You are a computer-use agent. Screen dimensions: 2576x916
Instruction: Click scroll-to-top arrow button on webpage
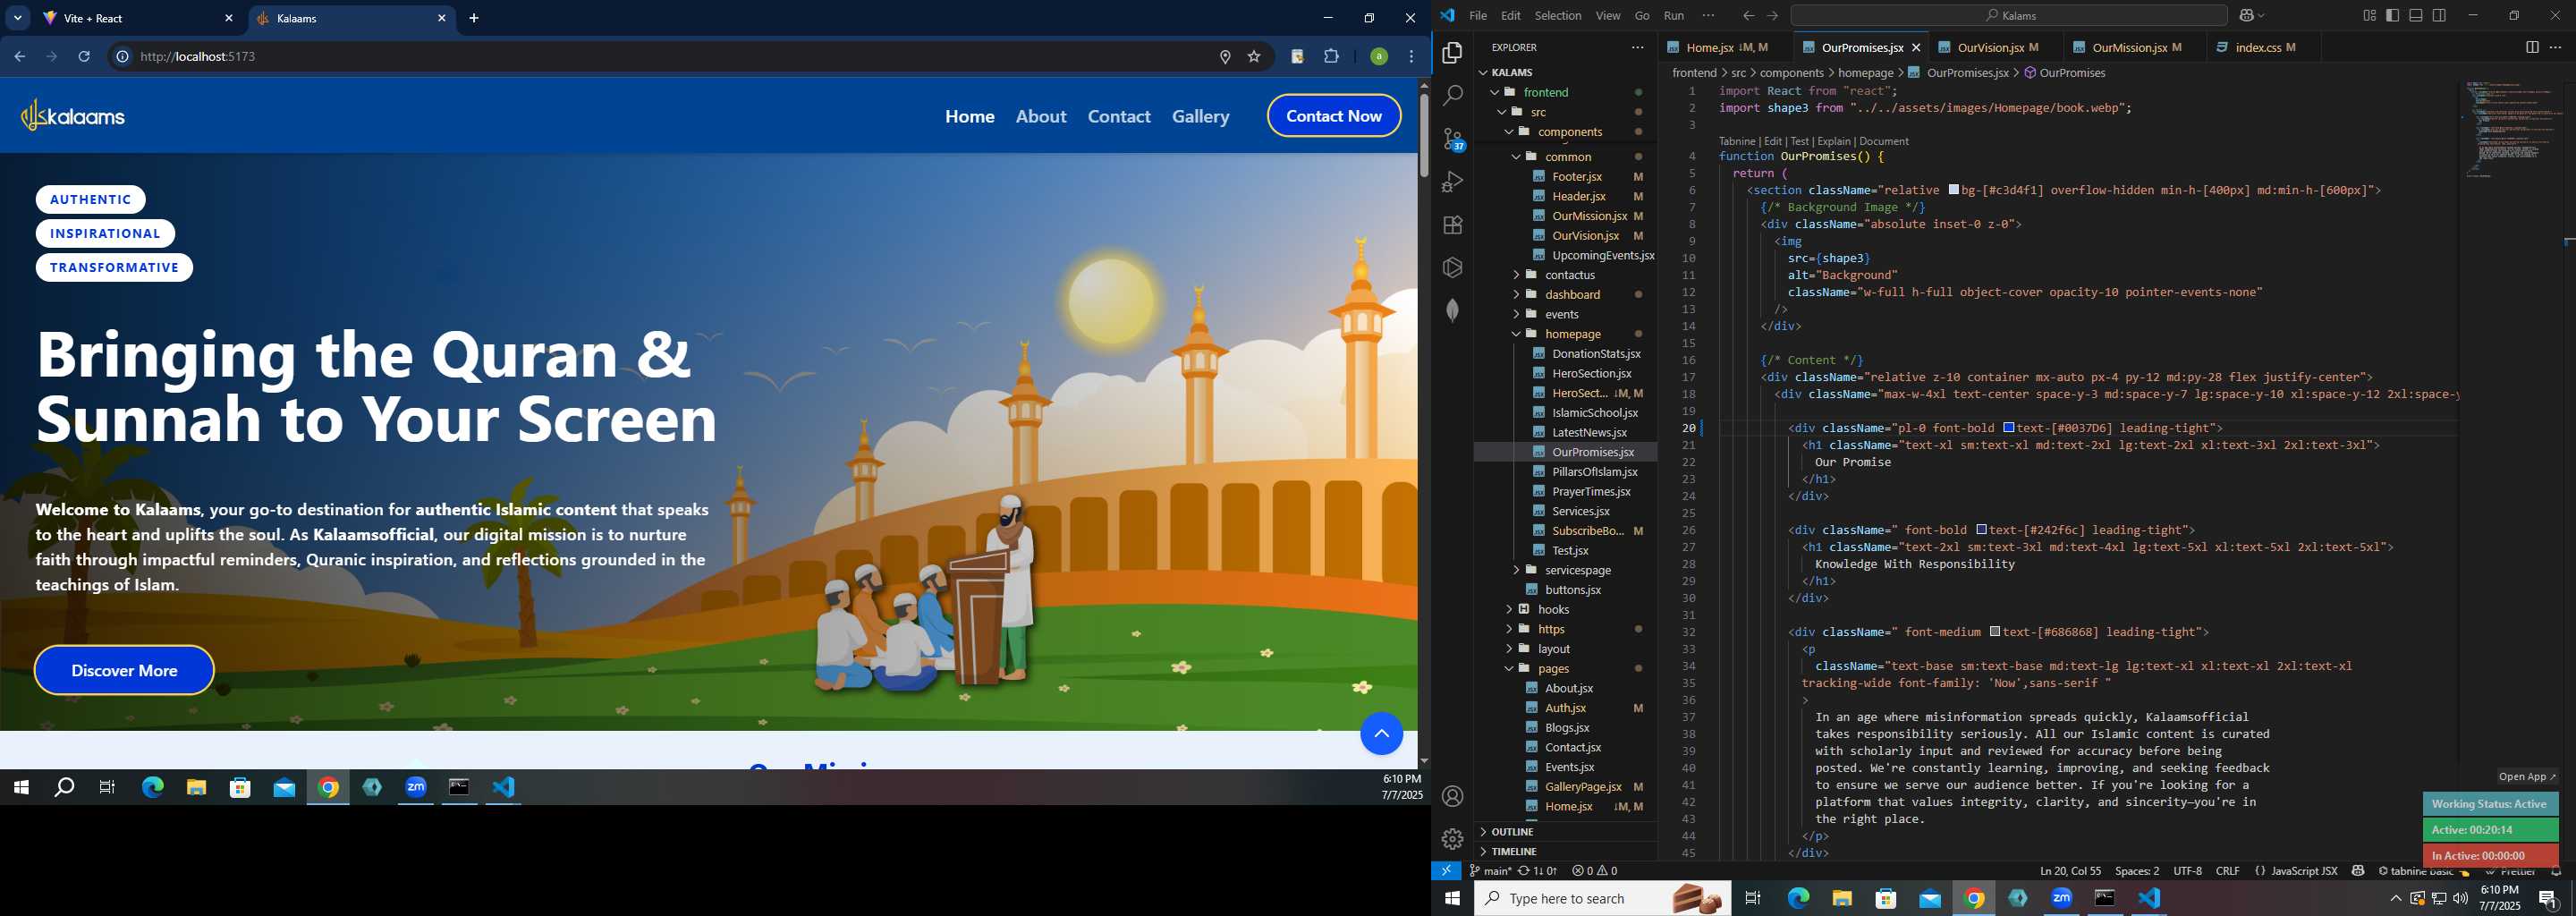tap(1381, 734)
